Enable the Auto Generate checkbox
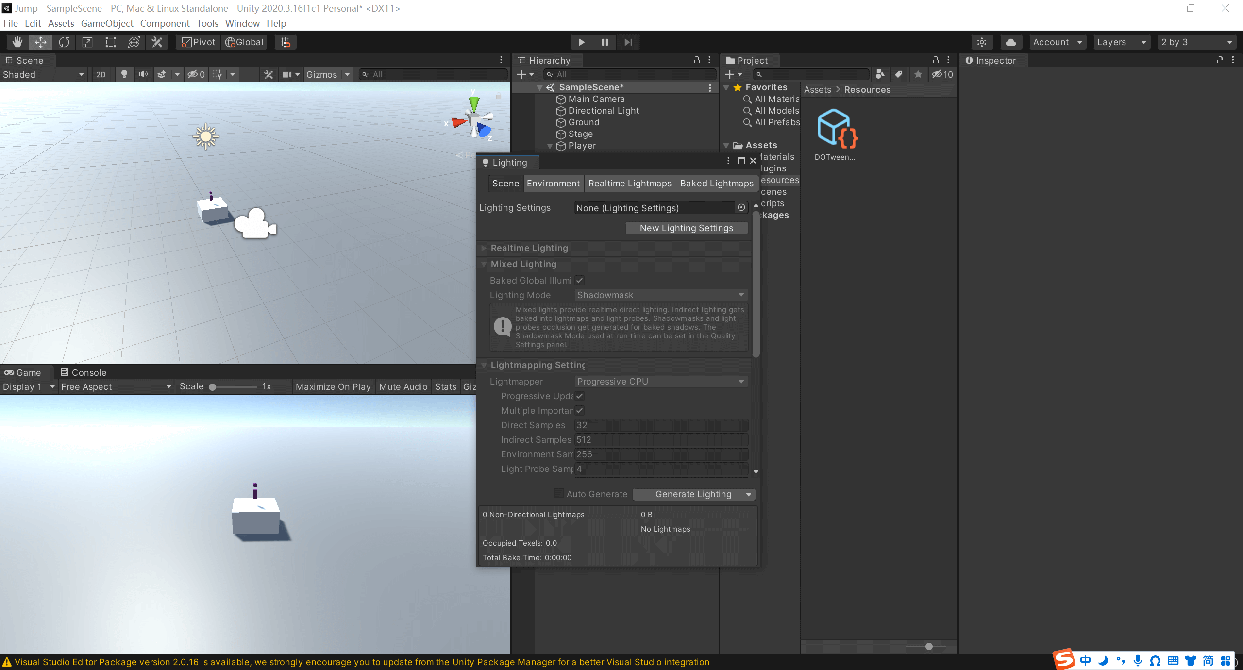Image resolution: width=1243 pixels, height=670 pixels. (559, 494)
